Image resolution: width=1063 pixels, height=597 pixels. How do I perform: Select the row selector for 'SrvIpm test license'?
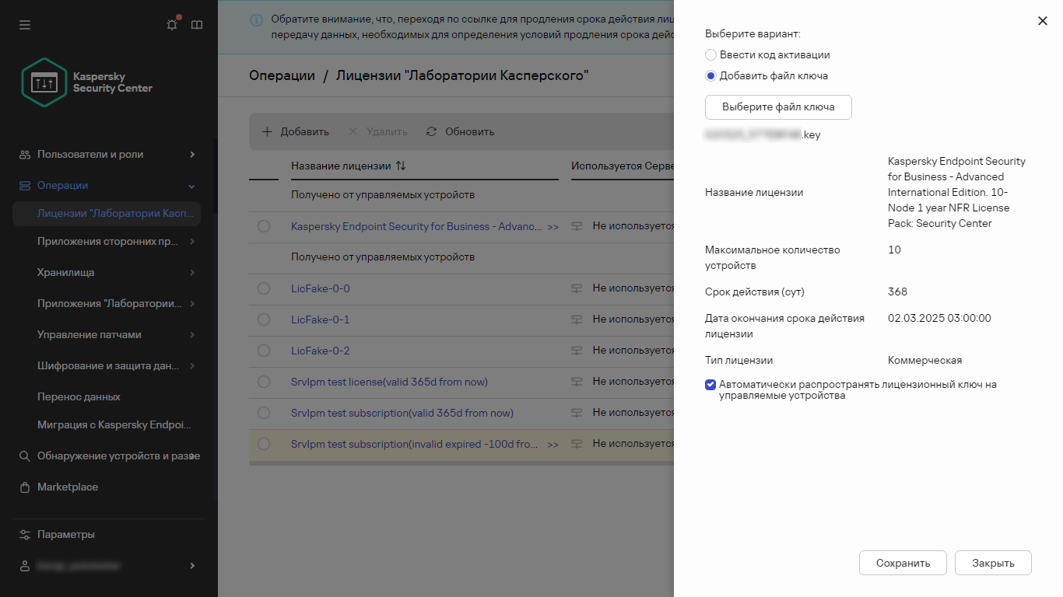coord(264,382)
